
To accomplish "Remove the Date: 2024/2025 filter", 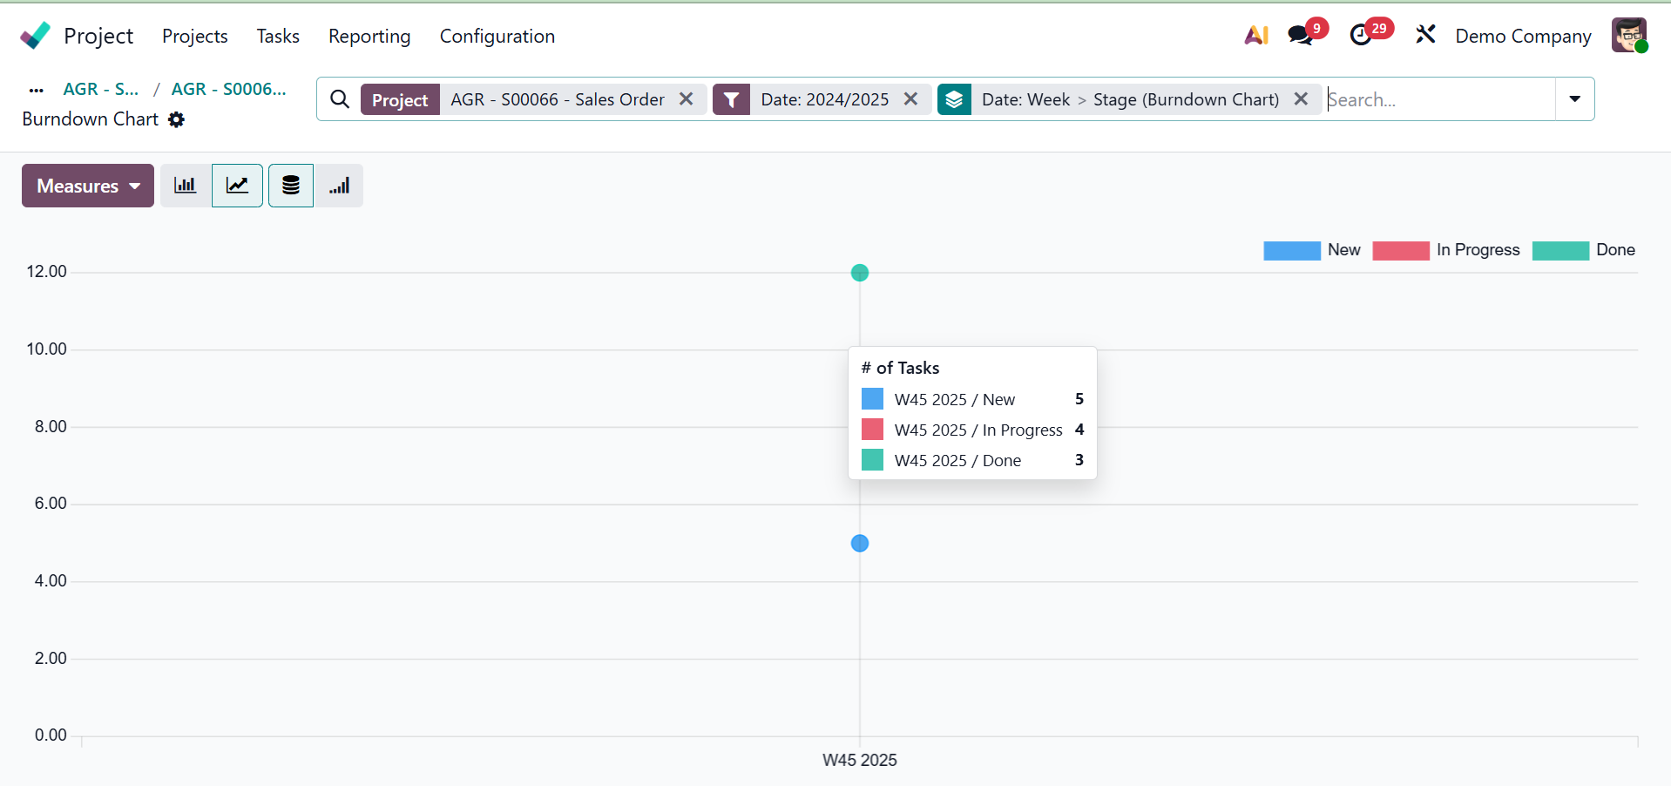I will [x=910, y=99].
